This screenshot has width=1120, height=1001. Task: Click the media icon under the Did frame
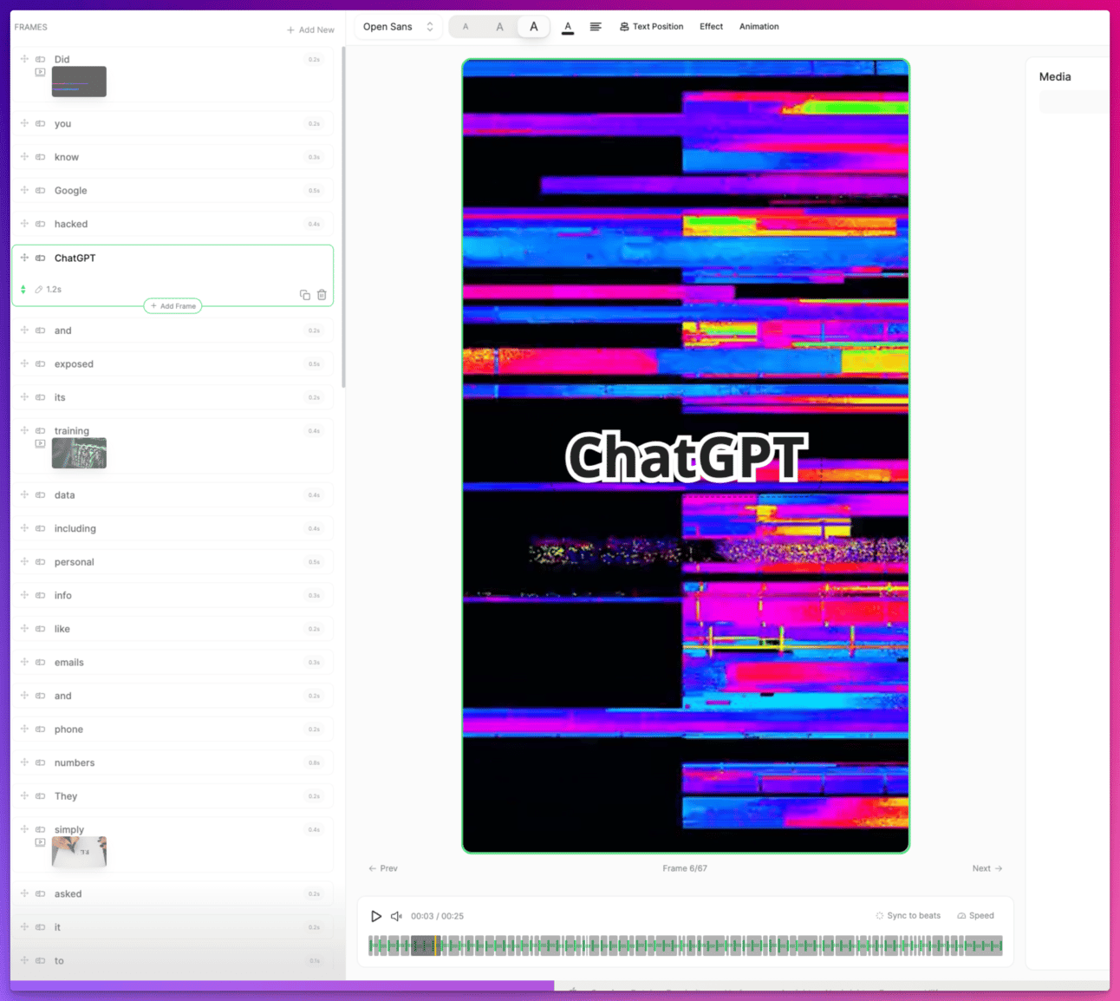(x=40, y=72)
